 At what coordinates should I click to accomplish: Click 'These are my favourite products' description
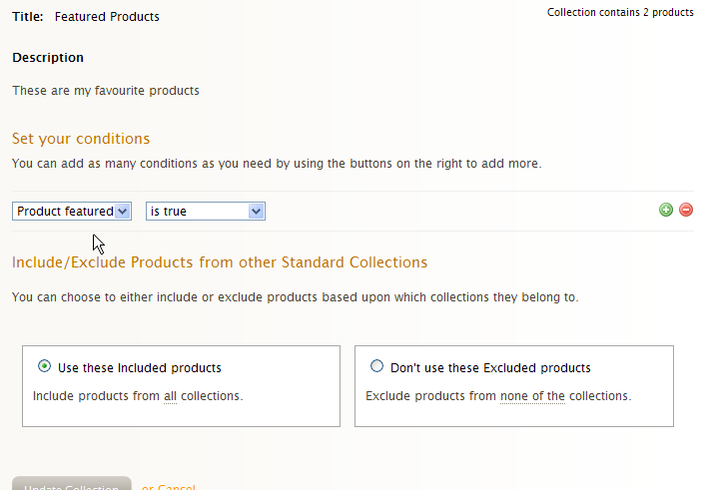click(106, 91)
